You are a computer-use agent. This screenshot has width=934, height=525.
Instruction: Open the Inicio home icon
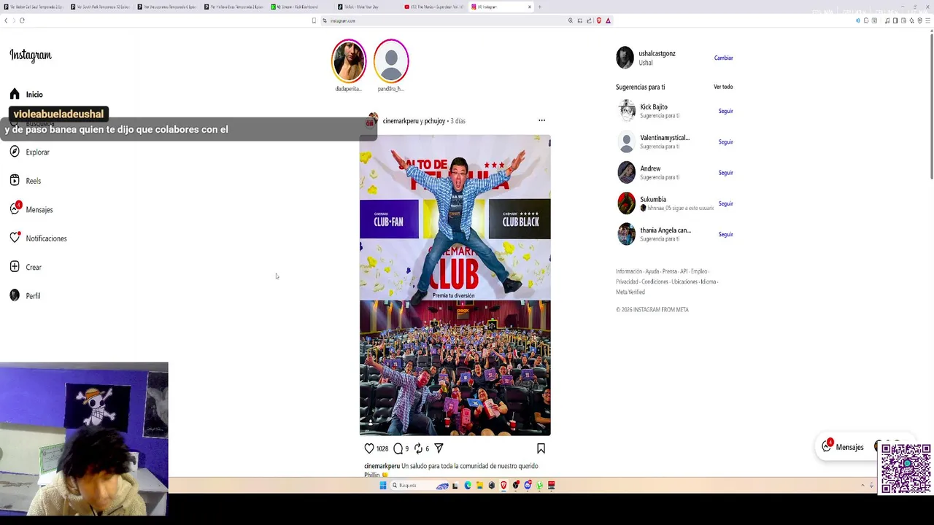pos(15,94)
